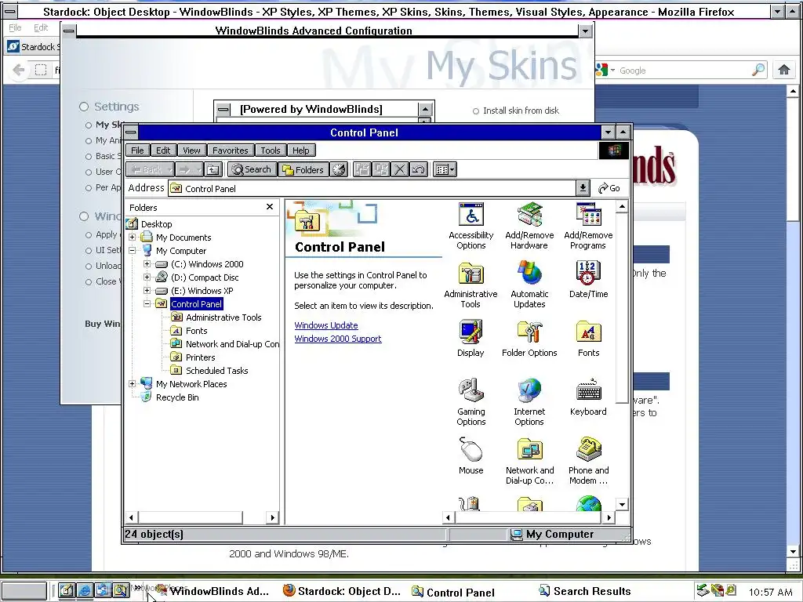Screen dimensions: 803x602
Task: Open the Mouse icon
Action: [x=471, y=456]
